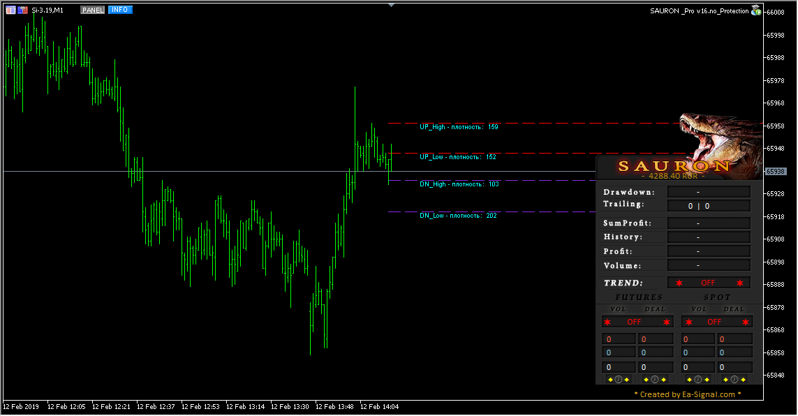Select the DN_Low плотность 202 label
Screen dimensions: 798x416
pyautogui.click(x=458, y=216)
